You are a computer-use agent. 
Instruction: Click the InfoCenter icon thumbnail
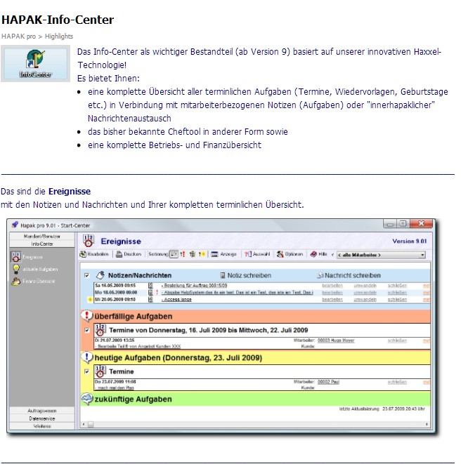25,63
